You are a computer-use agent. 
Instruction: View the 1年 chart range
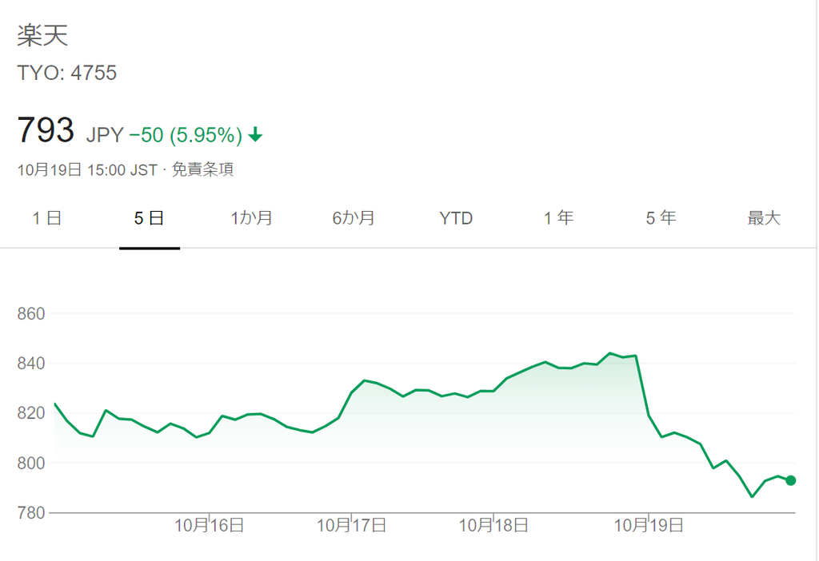click(558, 218)
